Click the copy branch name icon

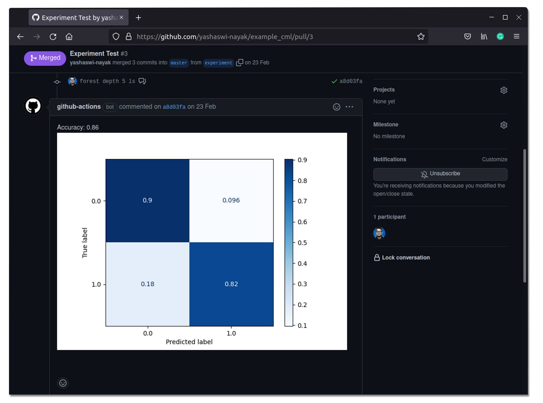click(239, 63)
